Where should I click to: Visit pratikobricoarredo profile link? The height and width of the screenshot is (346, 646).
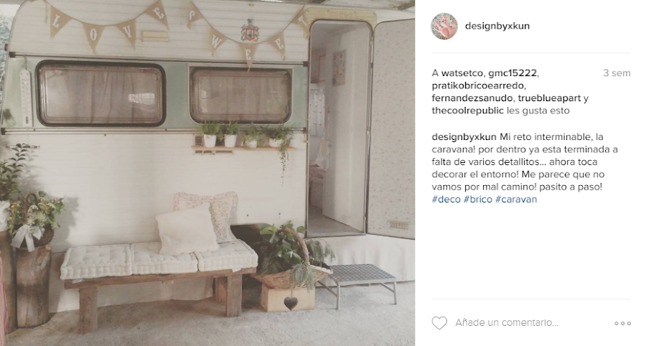[478, 85]
